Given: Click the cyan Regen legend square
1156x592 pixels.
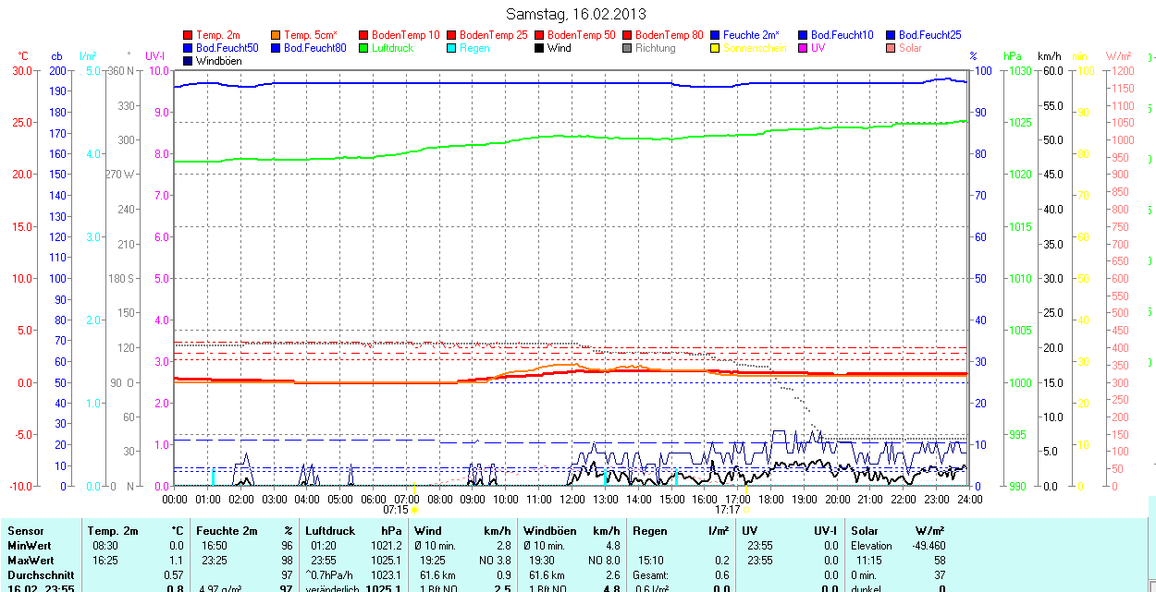Looking at the screenshot, I should click(x=452, y=48).
